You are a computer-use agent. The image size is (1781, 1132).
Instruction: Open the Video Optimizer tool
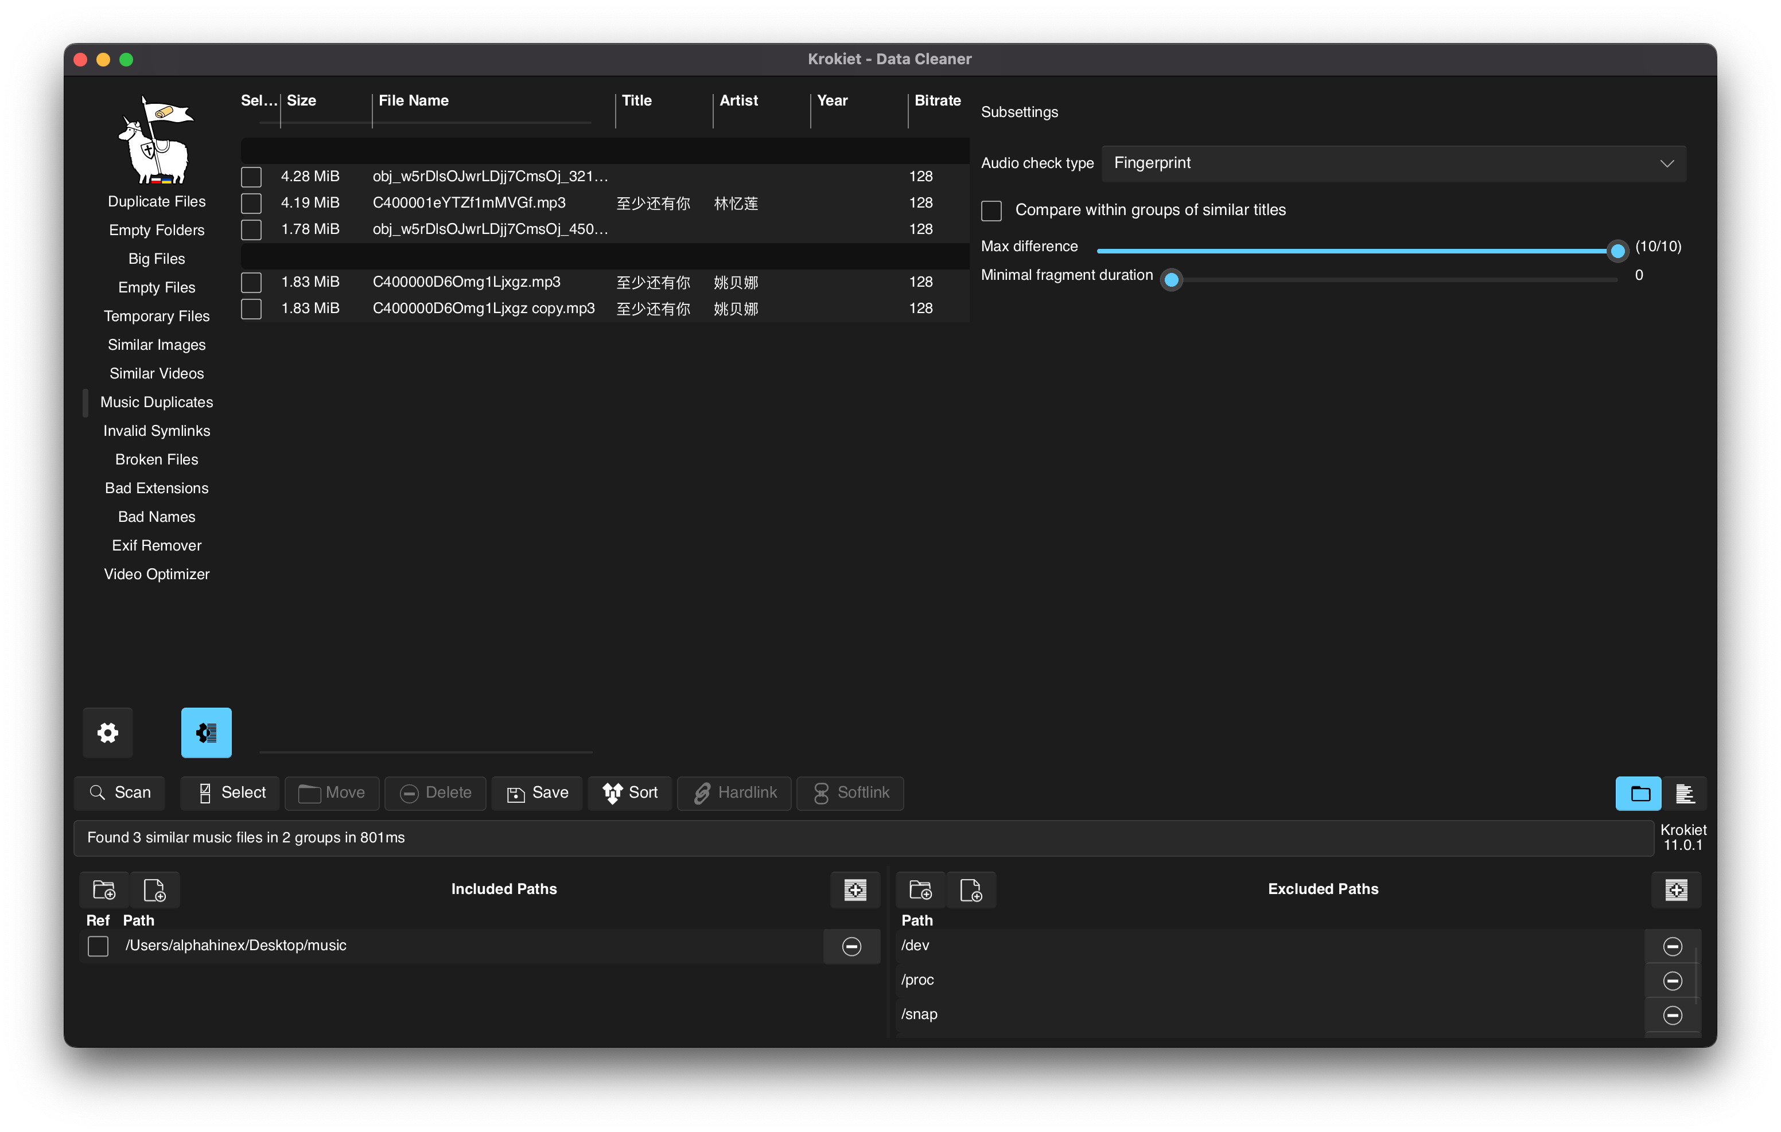coord(157,574)
